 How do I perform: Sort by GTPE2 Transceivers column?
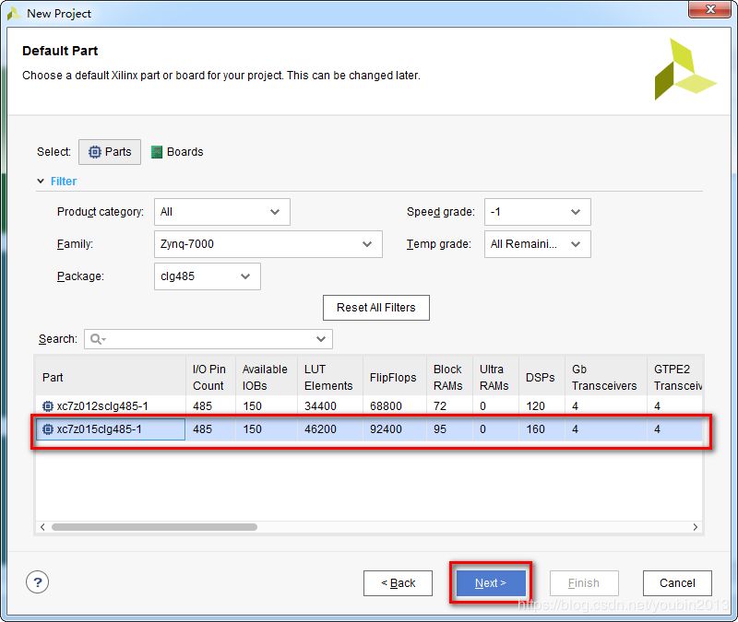coord(675,377)
